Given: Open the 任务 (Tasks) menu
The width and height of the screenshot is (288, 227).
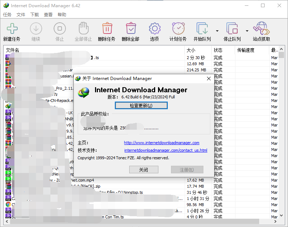Looking at the screenshot, I should pos(7,15).
